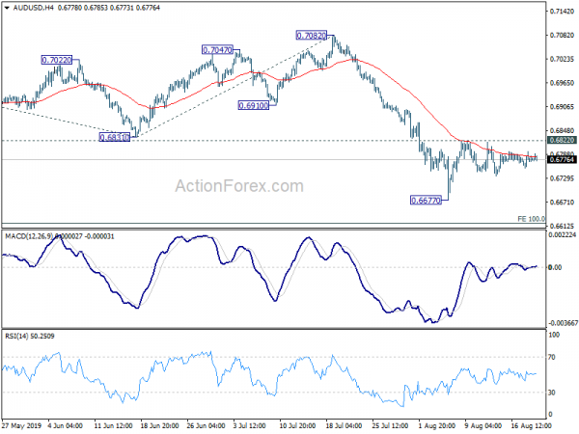Image resolution: width=579 pixels, height=434 pixels.
Task: Select the 0.69100 price label
Action: [x=253, y=105]
